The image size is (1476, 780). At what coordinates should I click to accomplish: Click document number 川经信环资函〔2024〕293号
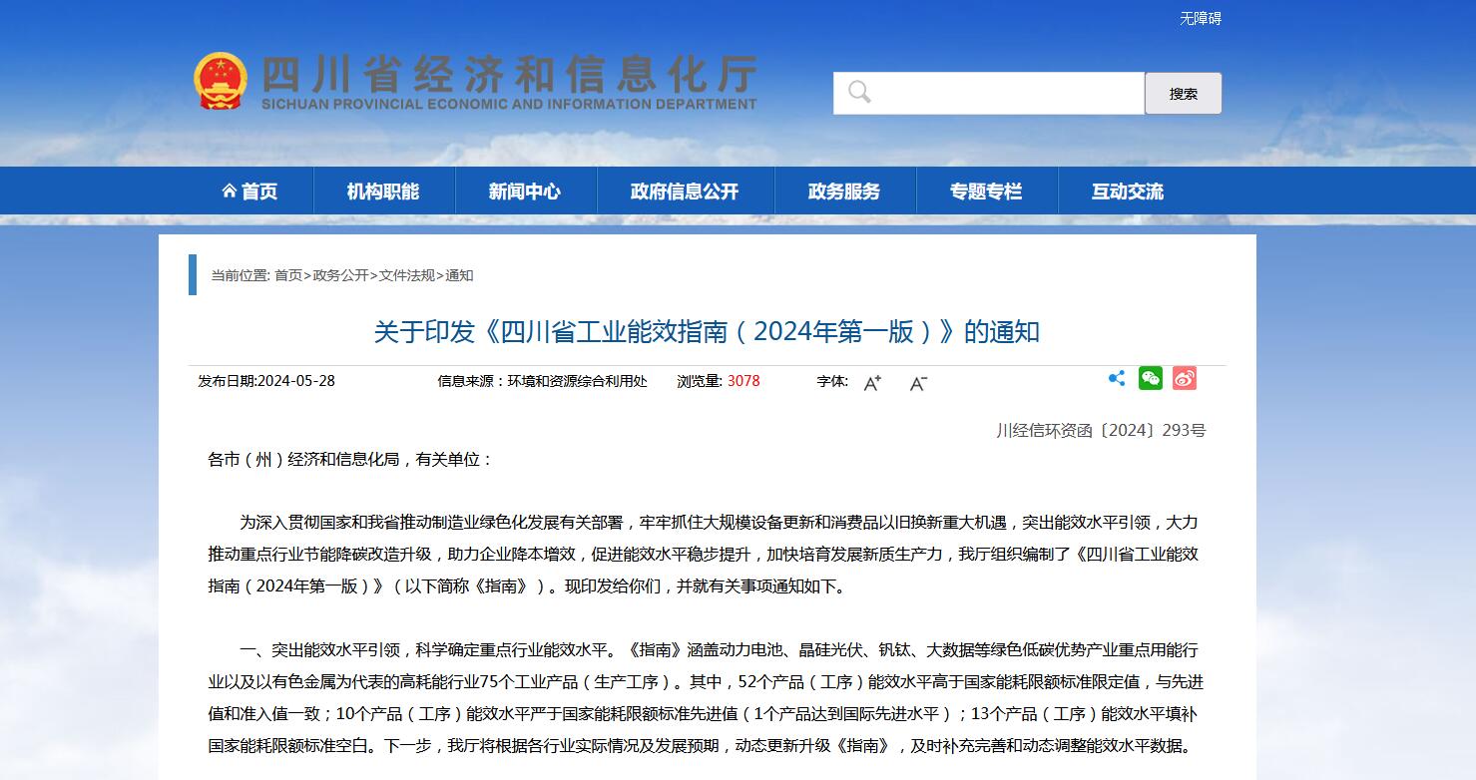pos(1101,430)
